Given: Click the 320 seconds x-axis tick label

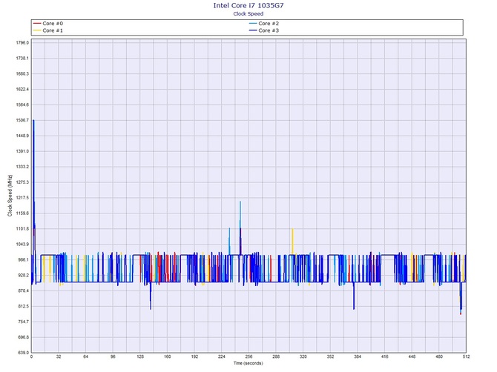Looking at the screenshot, I should (303, 356).
